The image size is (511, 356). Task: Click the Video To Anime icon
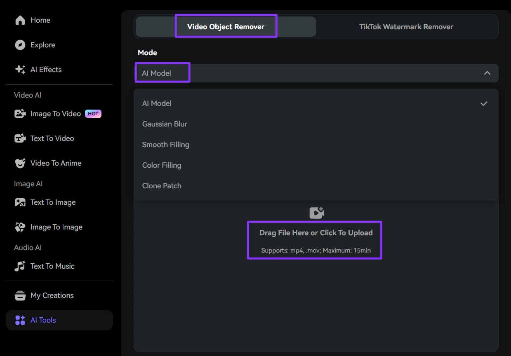click(20, 163)
